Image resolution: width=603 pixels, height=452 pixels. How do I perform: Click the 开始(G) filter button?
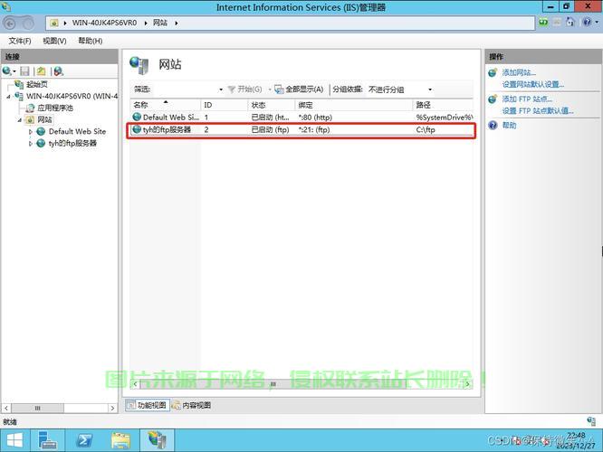click(245, 89)
